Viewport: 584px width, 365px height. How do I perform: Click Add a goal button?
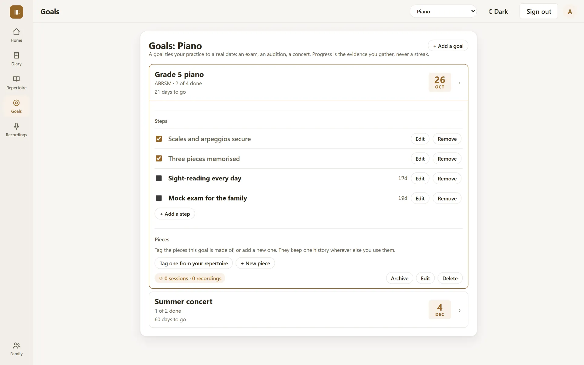448,46
